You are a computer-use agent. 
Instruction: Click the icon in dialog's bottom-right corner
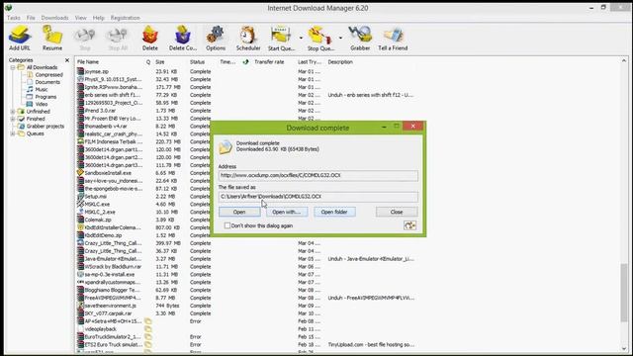click(409, 225)
